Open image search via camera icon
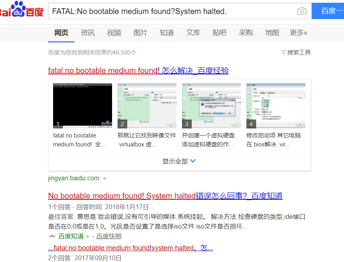344x262 pixels. (301, 11)
